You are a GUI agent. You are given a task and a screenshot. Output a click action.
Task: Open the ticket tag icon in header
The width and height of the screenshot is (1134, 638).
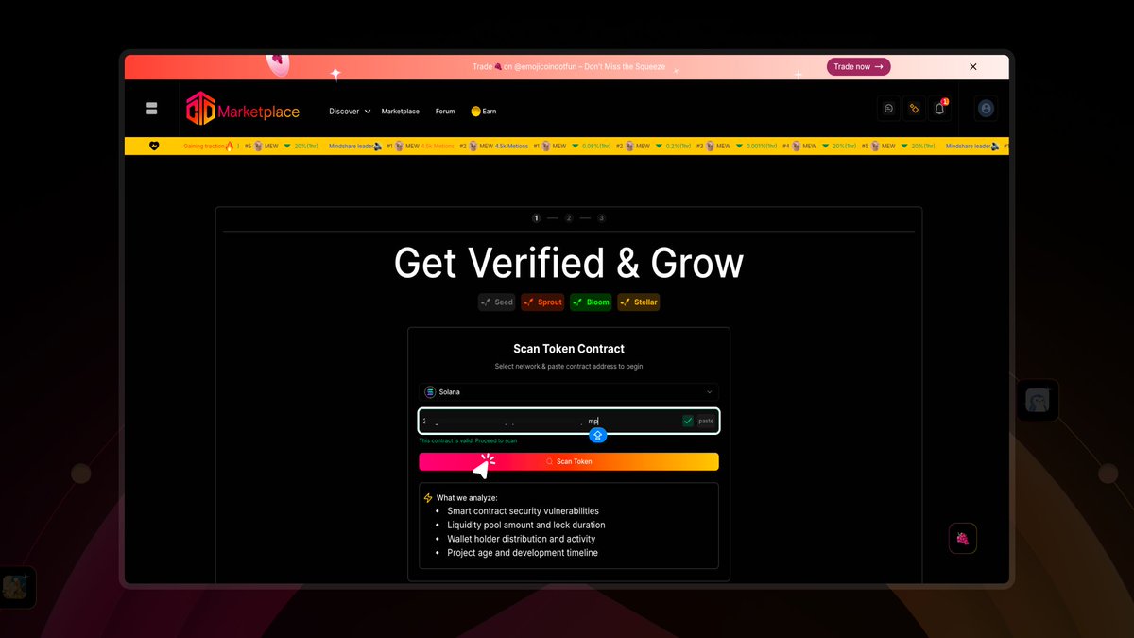coord(914,109)
